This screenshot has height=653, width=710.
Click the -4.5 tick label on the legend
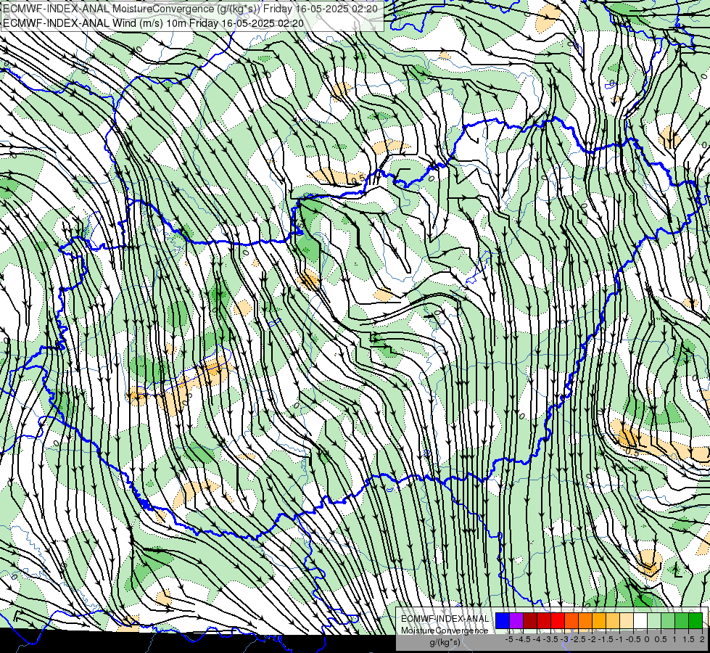coord(523,639)
